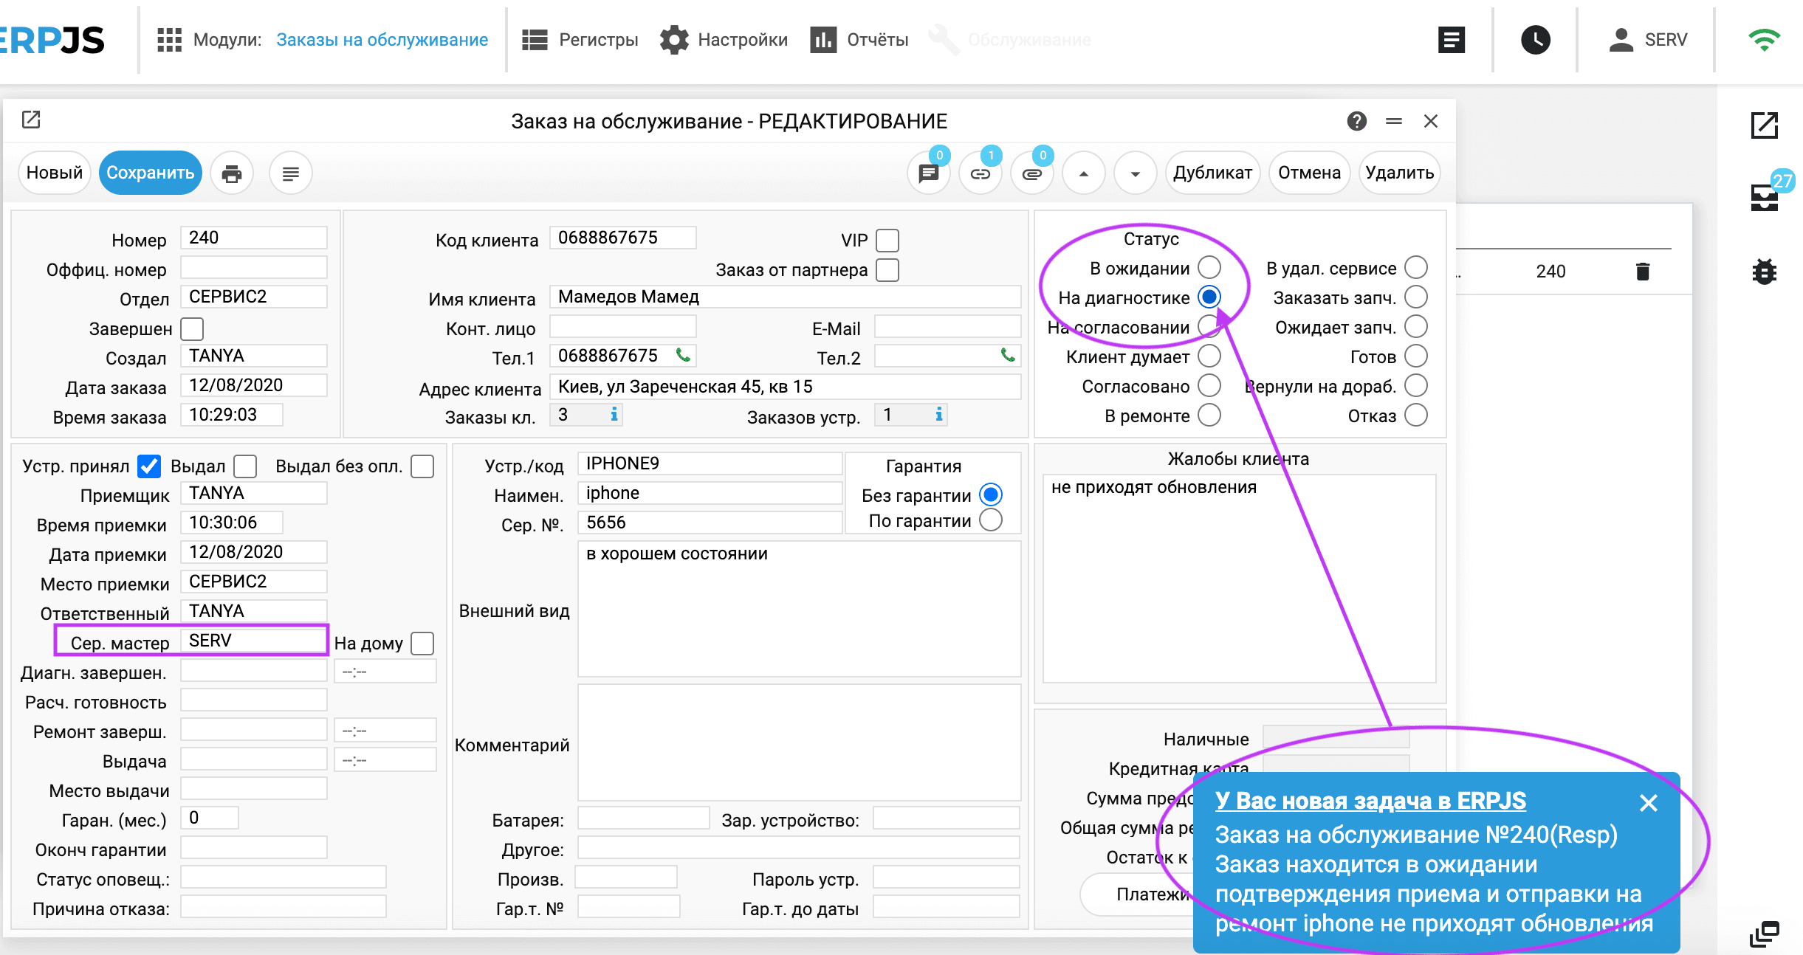Go to next record down arrow
The image size is (1803, 955).
(x=1135, y=173)
